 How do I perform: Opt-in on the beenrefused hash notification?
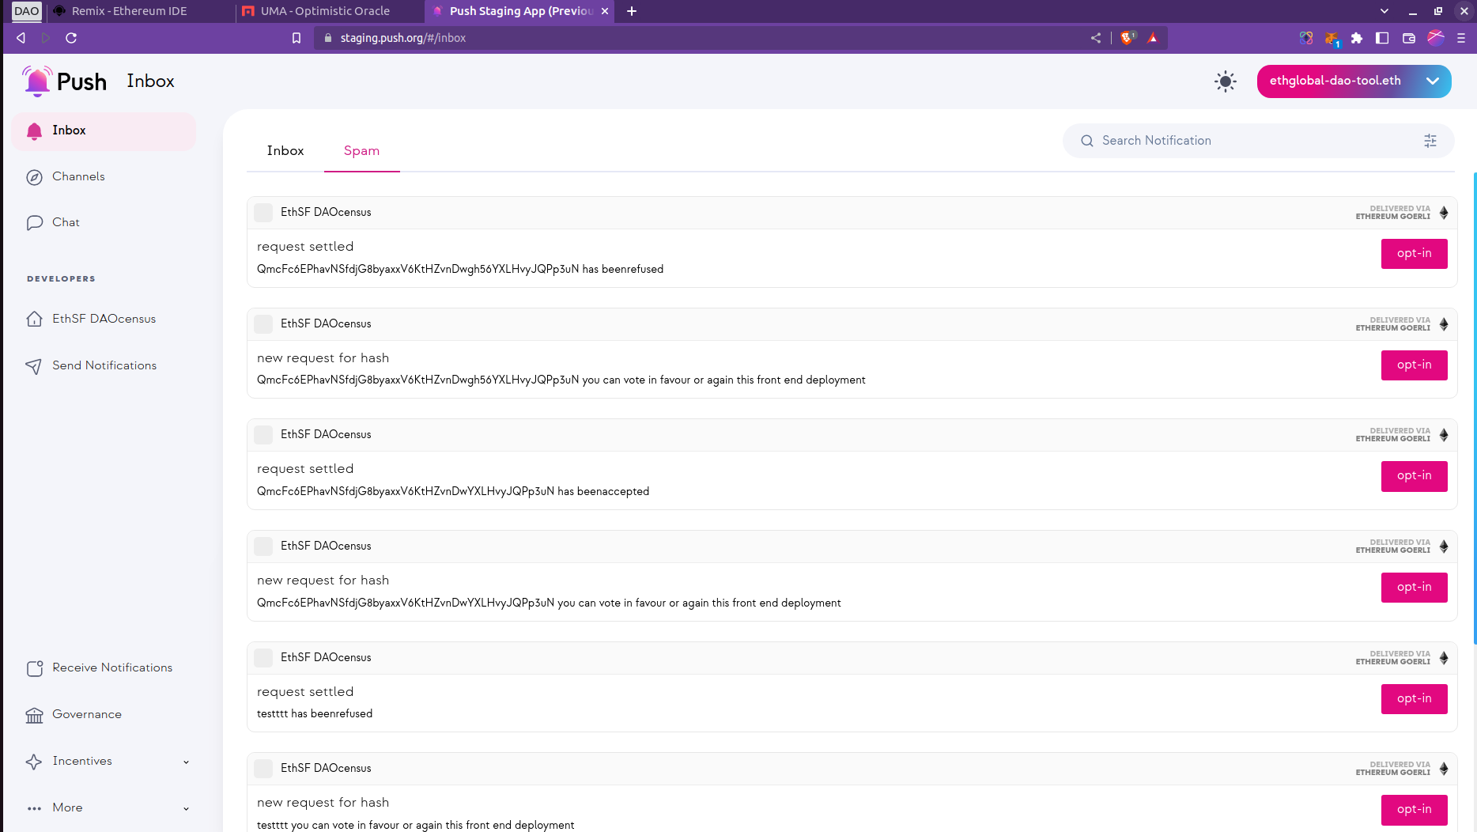(x=1414, y=254)
